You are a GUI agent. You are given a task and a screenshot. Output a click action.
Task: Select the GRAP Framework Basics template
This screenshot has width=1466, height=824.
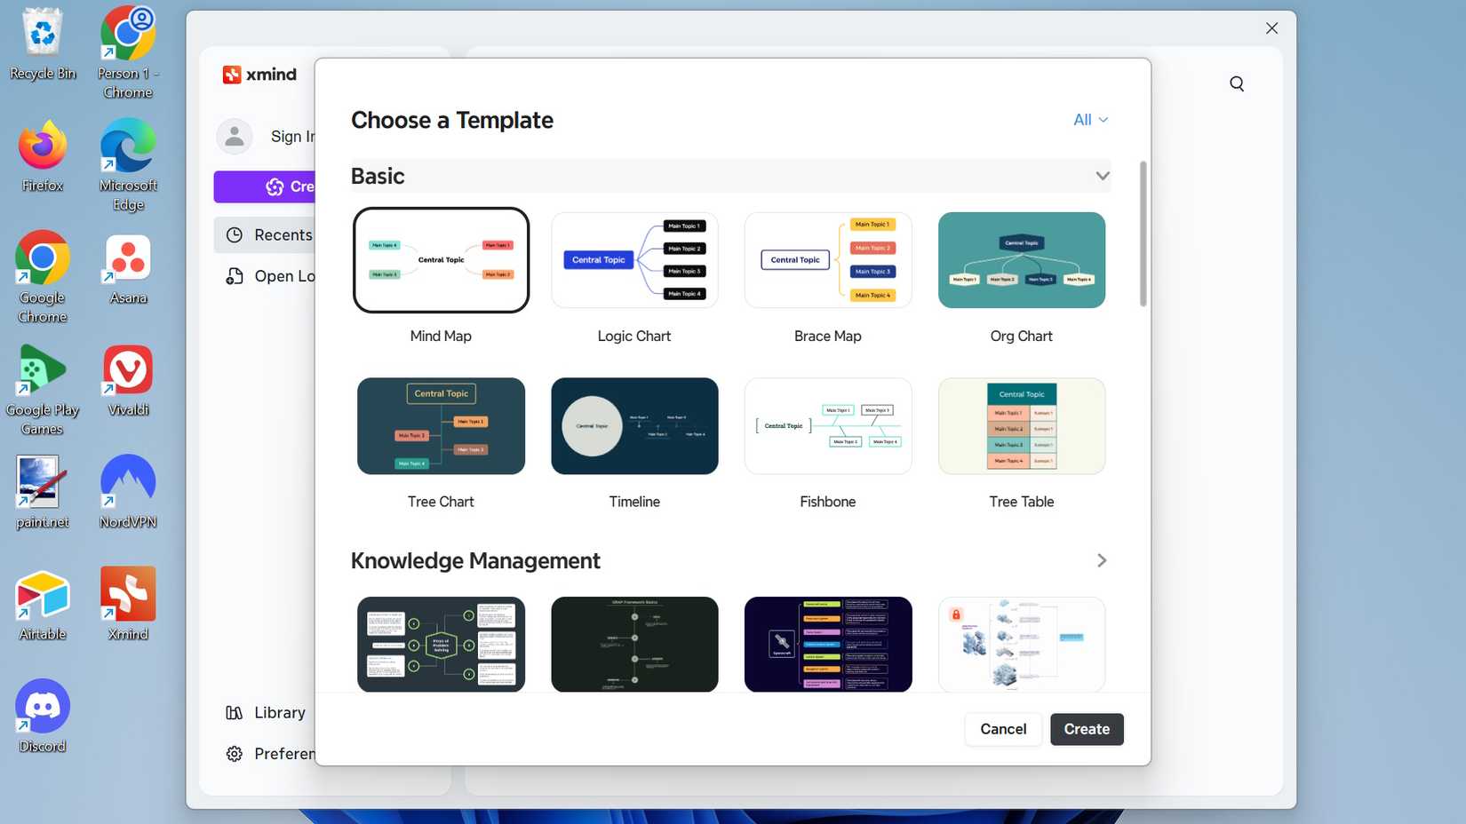coord(633,645)
